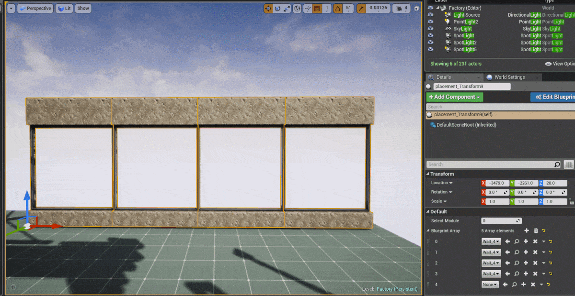This screenshot has width=575, height=296.
Task: Reset element 1 to default value
Action: pyautogui.click(x=550, y=252)
